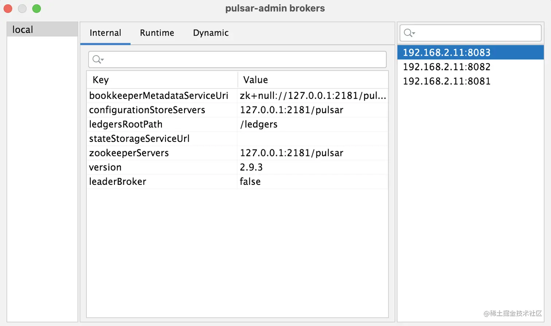The height and width of the screenshot is (326, 551).
Task: Click the magnifier icon in the key filter field
Action: point(98,59)
